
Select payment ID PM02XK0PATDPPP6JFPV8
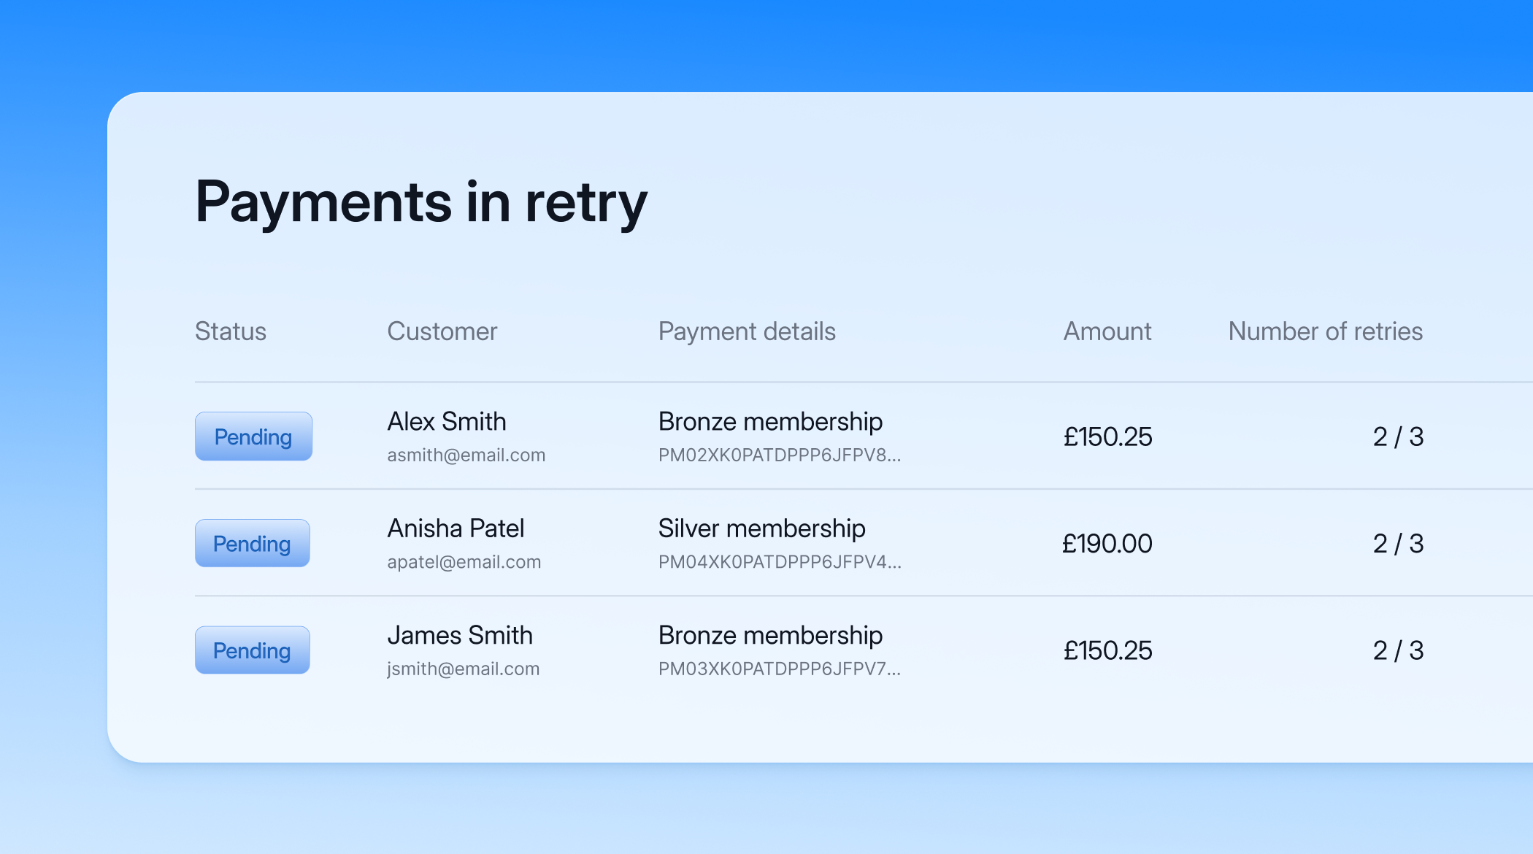click(780, 455)
